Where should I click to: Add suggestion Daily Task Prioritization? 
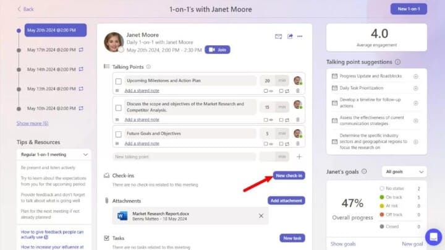pos(415,88)
